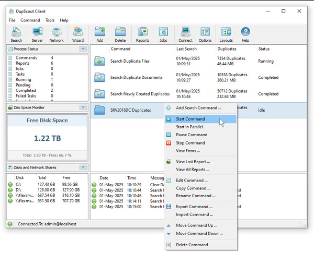Image resolution: width=314 pixels, height=253 pixels.
Task: Expand the Disk Space Monitor panel dropdown
Action: 83,107
